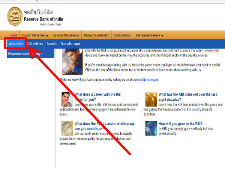Click the thumbnail beside RBI achieved heading
Viewport: 225px width, 169px height.
151,99
